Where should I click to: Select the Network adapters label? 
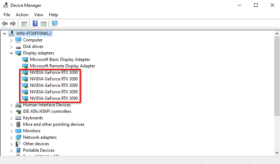40,137
